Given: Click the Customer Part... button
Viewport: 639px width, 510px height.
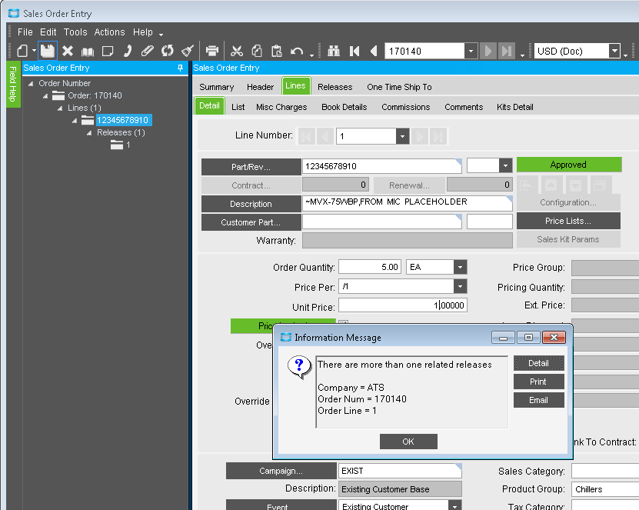Looking at the screenshot, I should pyautogui.click(x=251, y=222).
